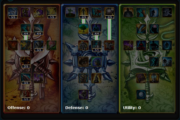The width and height of the screenshot is (180, 120).
Task: Select the eye mastery icon in Defense
Action: tap(83, 62)
